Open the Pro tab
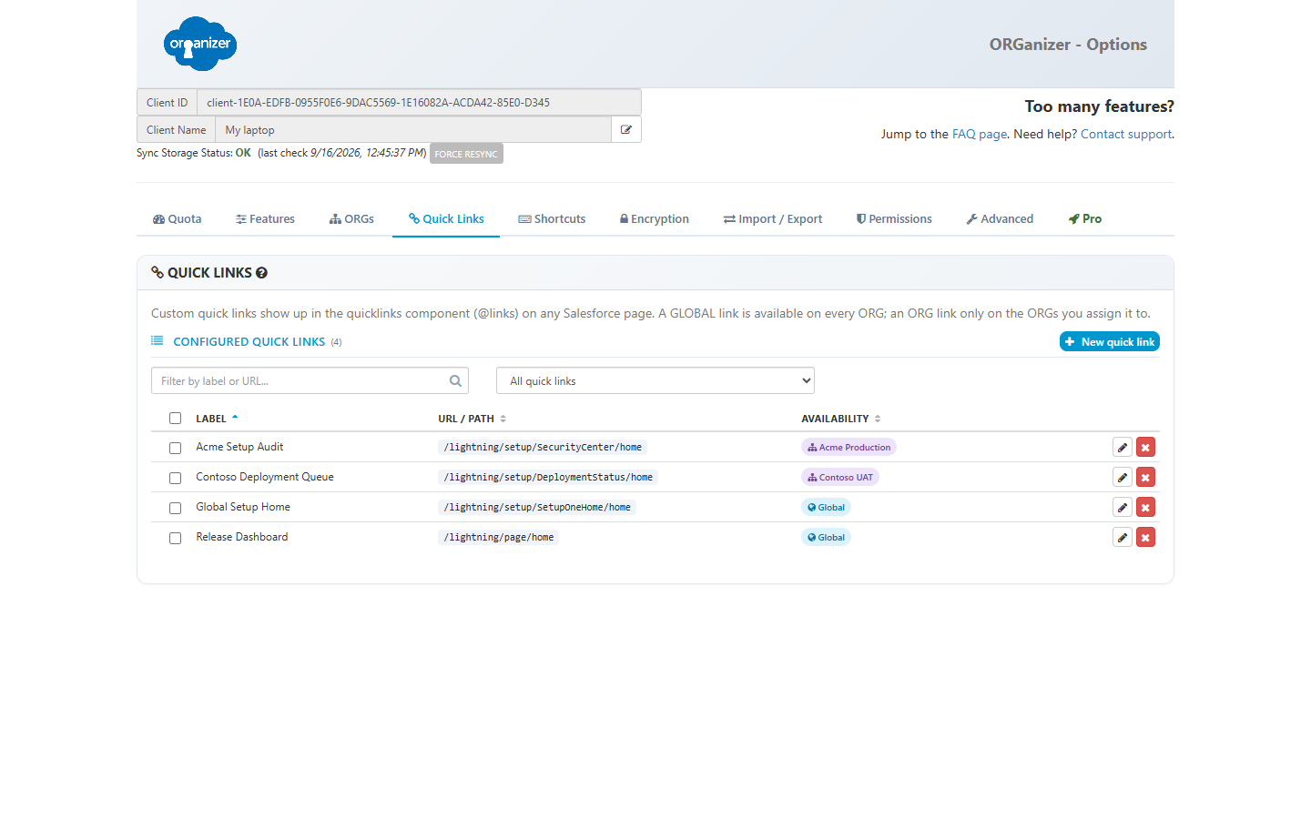The height and width of the screenshot is (819, 1311). click(1085, 219)
